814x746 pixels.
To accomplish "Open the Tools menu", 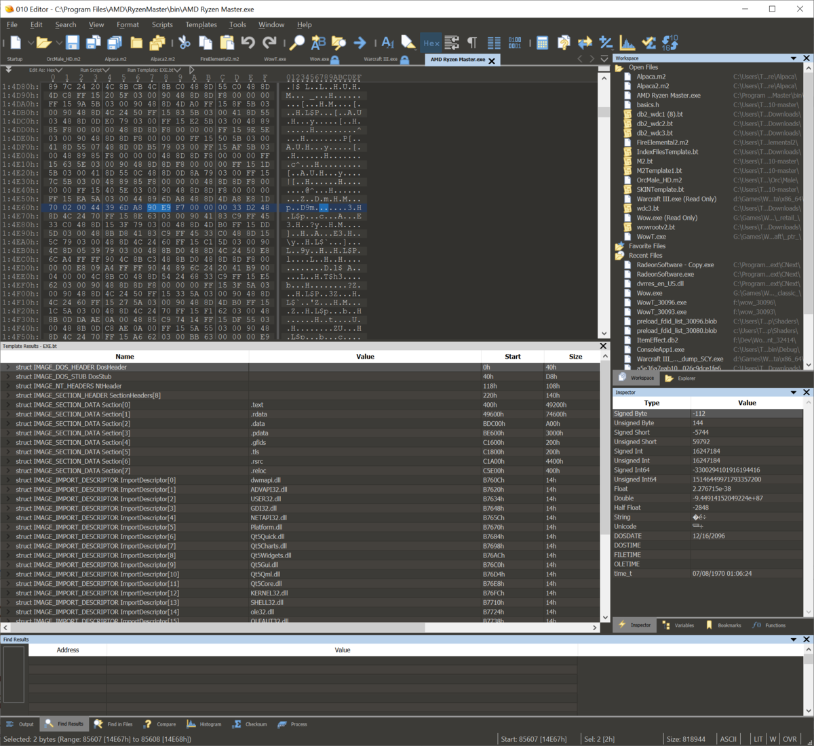I will pyautogui.click(x=237, y=24).
